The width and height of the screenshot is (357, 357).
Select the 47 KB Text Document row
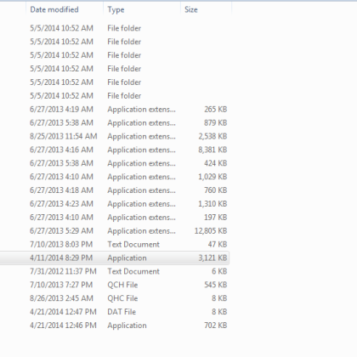coord(115,244)
